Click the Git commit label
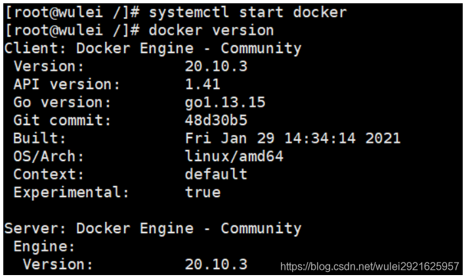Viewport: 466px width, 279px height. tap(62, 121)
